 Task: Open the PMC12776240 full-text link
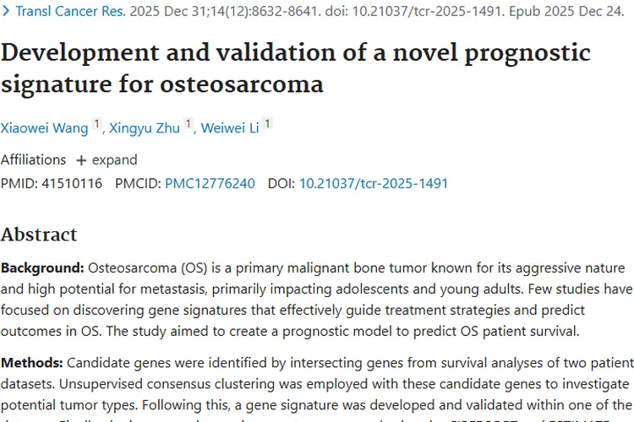(x=210, y=183)
